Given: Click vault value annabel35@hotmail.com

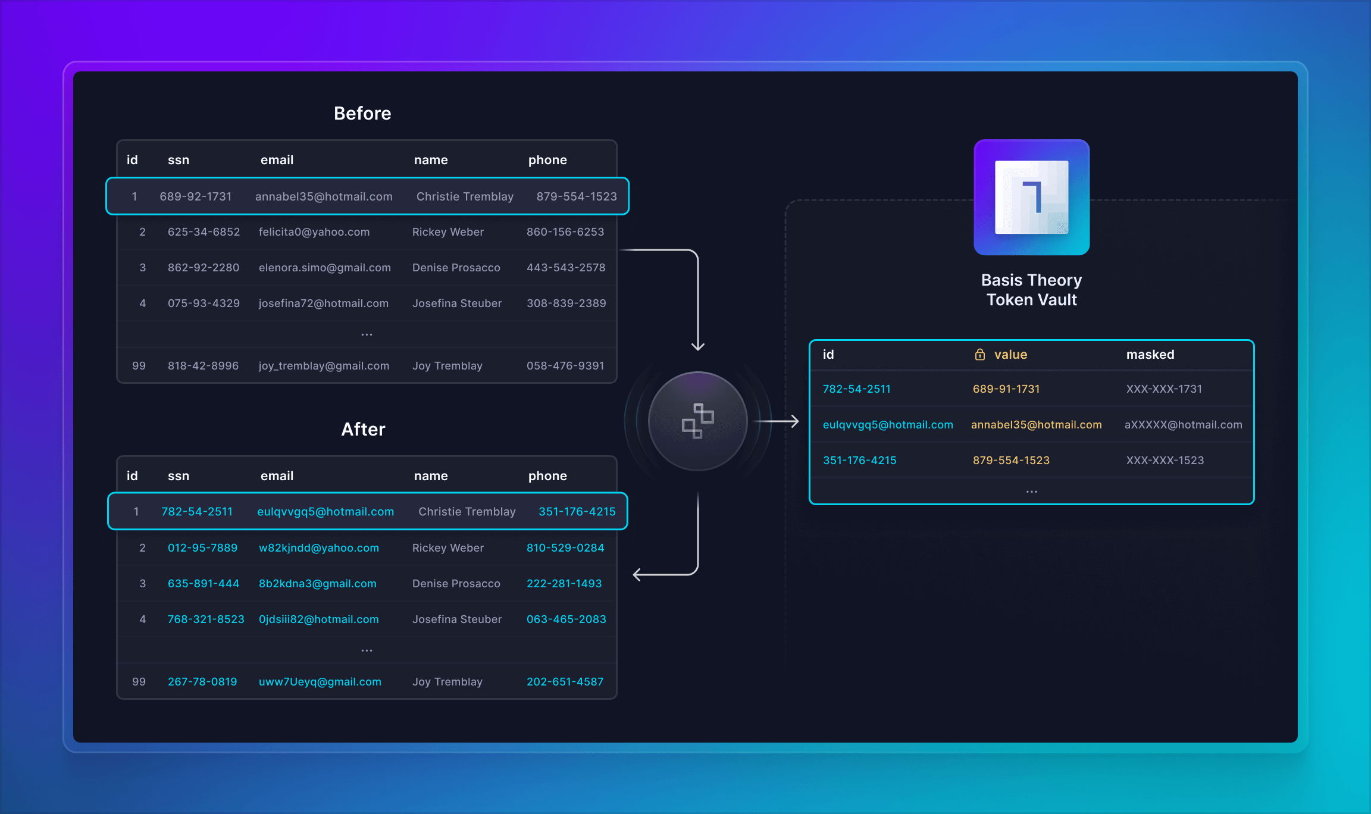Looking at the screenshot, I should point(1037,425).
